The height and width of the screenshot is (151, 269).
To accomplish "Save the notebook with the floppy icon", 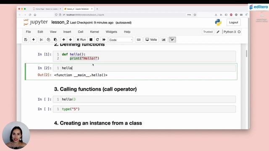I will [26, 40].
